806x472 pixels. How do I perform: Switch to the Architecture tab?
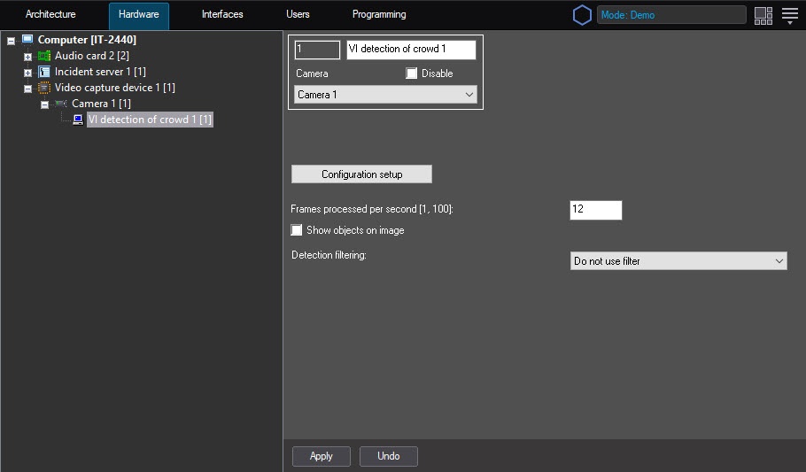(x=50, y=15)
